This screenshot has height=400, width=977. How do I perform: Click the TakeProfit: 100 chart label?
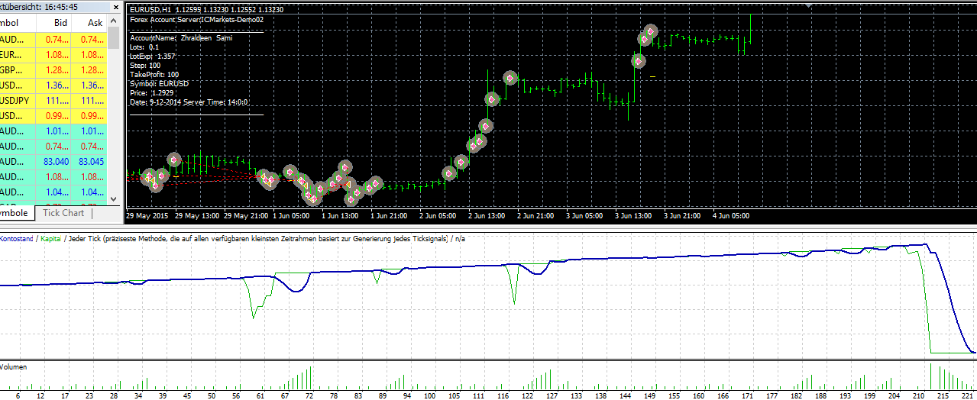click(x=154, y=74)
